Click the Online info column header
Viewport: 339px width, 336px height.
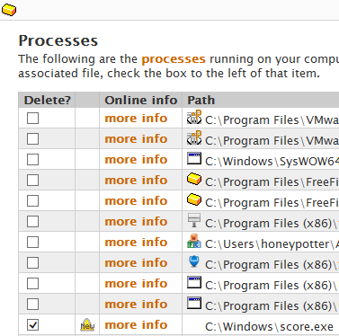(x=141, y=100)
